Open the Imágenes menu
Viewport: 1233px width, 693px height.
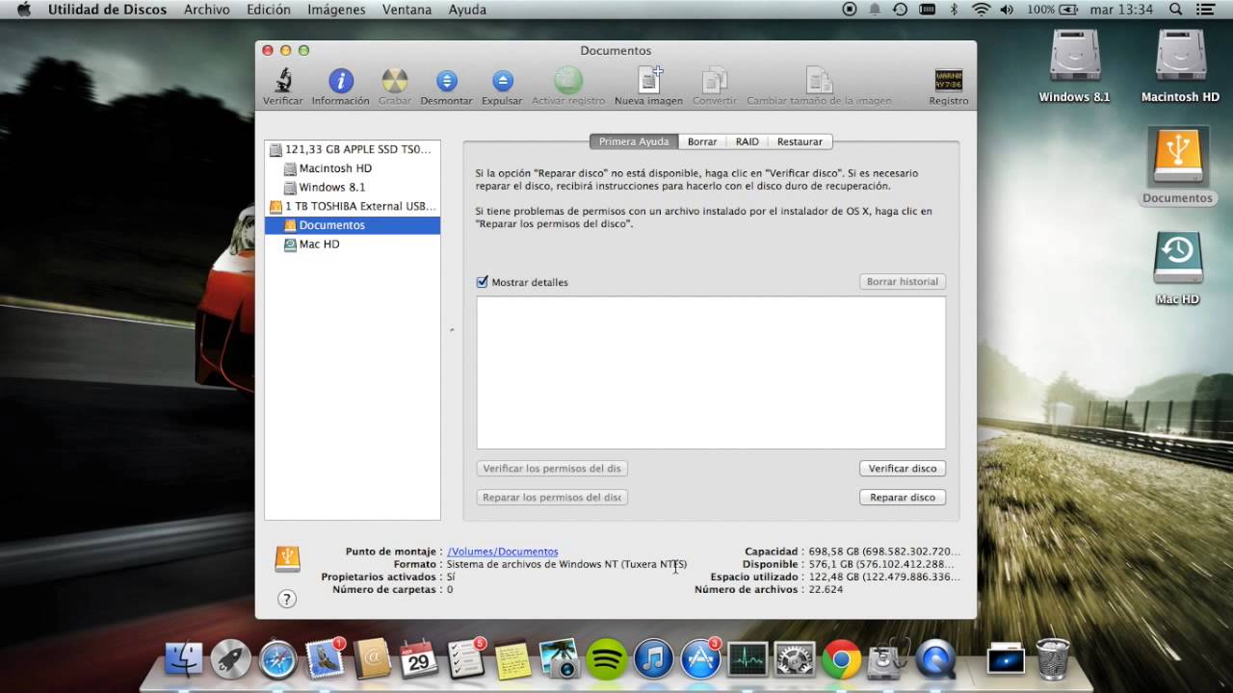click(x=336, y=10)
